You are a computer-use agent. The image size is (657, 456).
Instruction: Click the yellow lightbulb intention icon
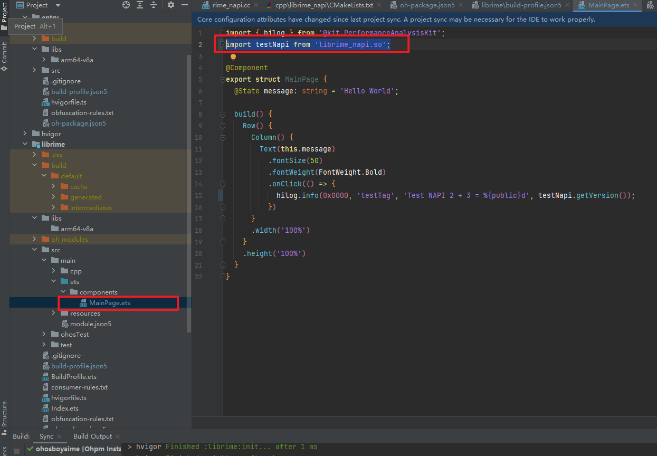click(233, 57)
